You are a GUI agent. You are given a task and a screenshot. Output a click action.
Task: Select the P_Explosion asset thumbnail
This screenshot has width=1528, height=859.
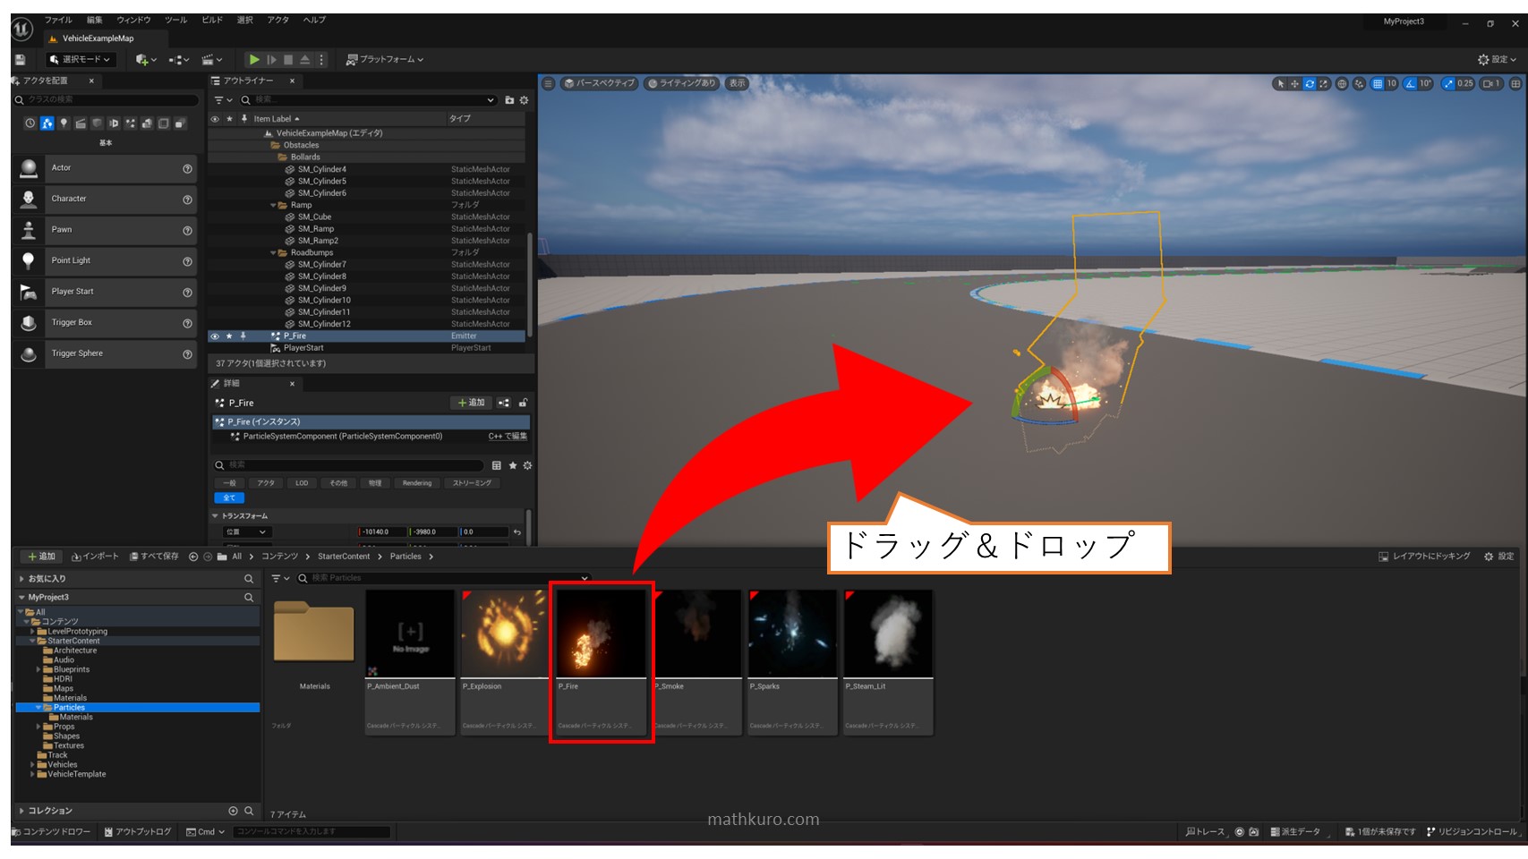coord(505,634)
